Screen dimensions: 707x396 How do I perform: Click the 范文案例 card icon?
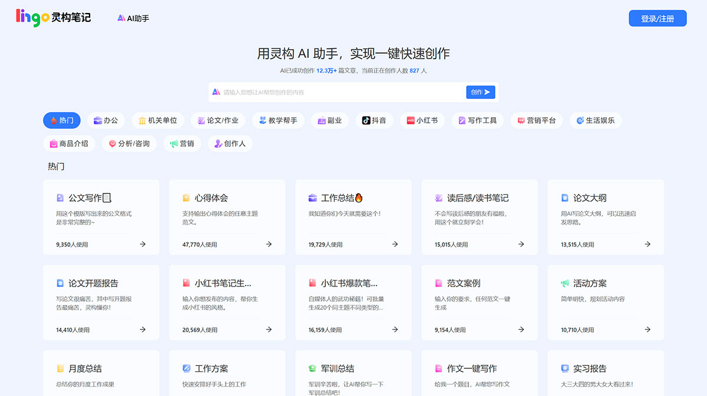coord(438,283)
